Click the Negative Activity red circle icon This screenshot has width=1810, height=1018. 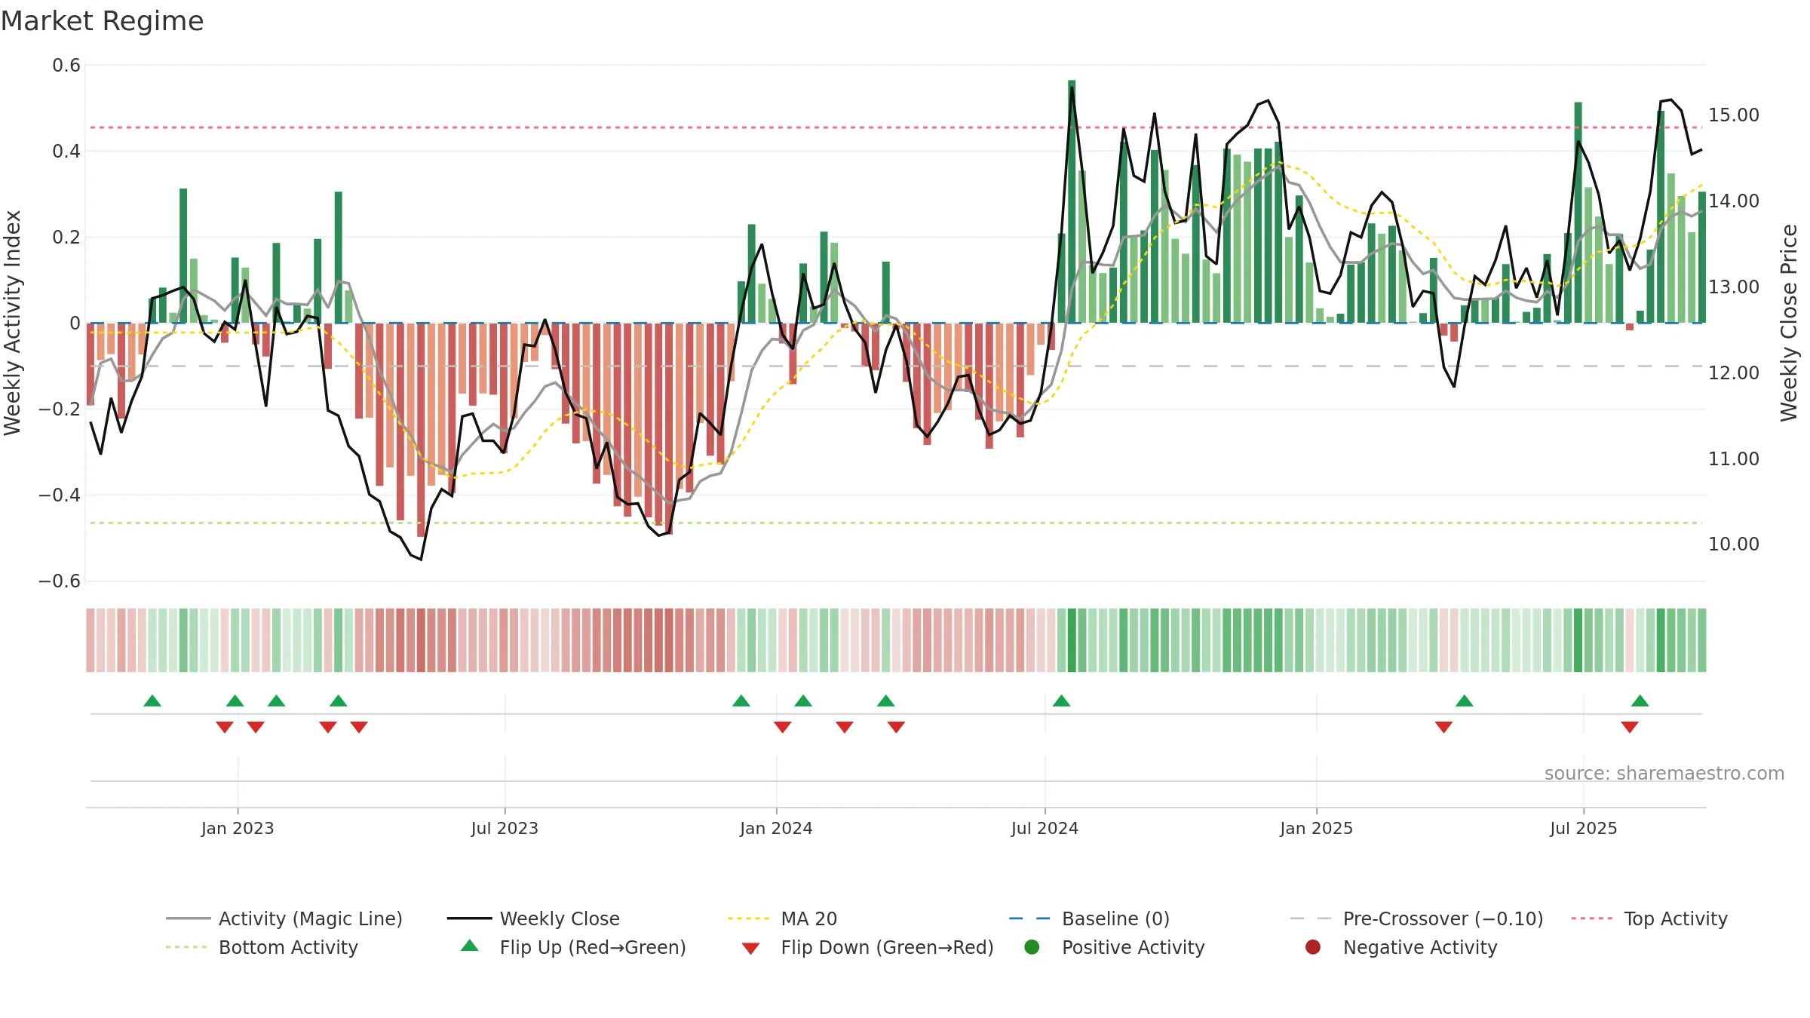[x=1313, y=947]
